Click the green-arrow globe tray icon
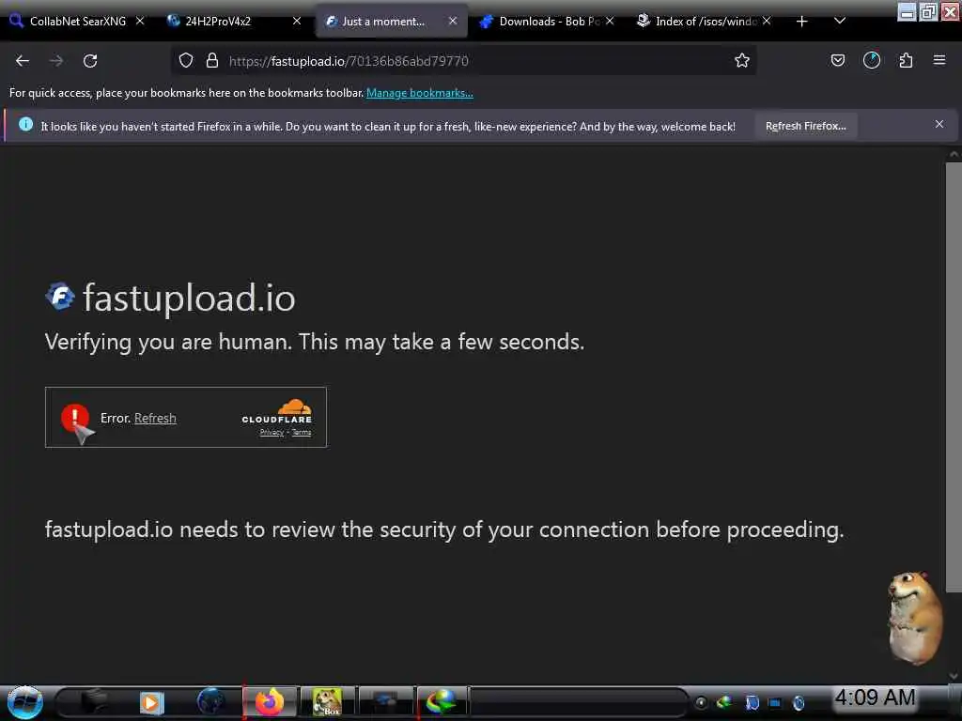This screenshot has width=962, height=721. click(724, 702)
